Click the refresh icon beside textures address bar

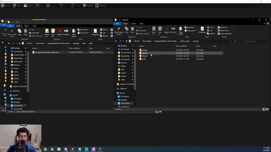(235, 41)
